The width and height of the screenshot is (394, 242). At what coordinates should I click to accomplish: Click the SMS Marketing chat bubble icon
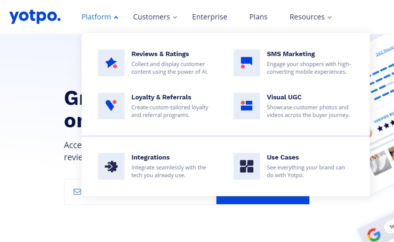(x=246, y=63)
